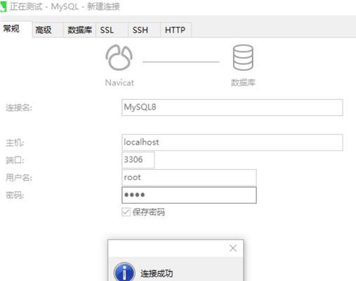
Task: Click the Navicat logo icon
Action: tap(119, 58)
